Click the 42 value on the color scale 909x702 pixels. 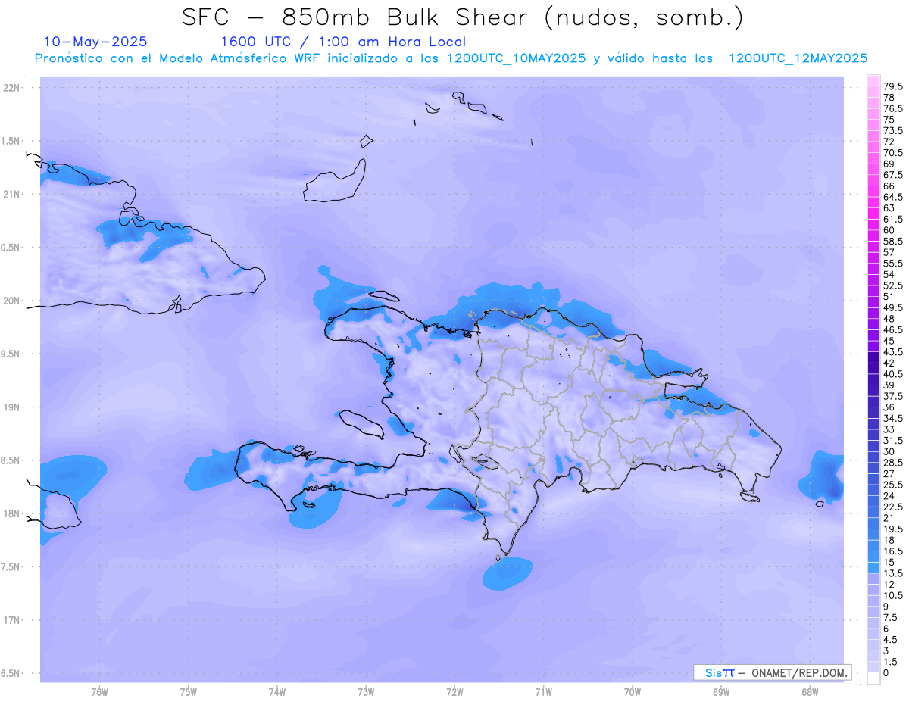pyautogui.click(x=889, y=363)
